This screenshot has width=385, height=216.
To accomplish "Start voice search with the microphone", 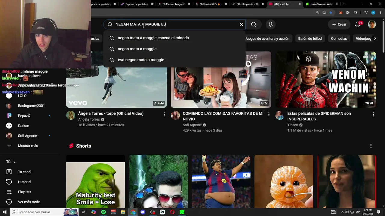I will [x=271, y=24].
